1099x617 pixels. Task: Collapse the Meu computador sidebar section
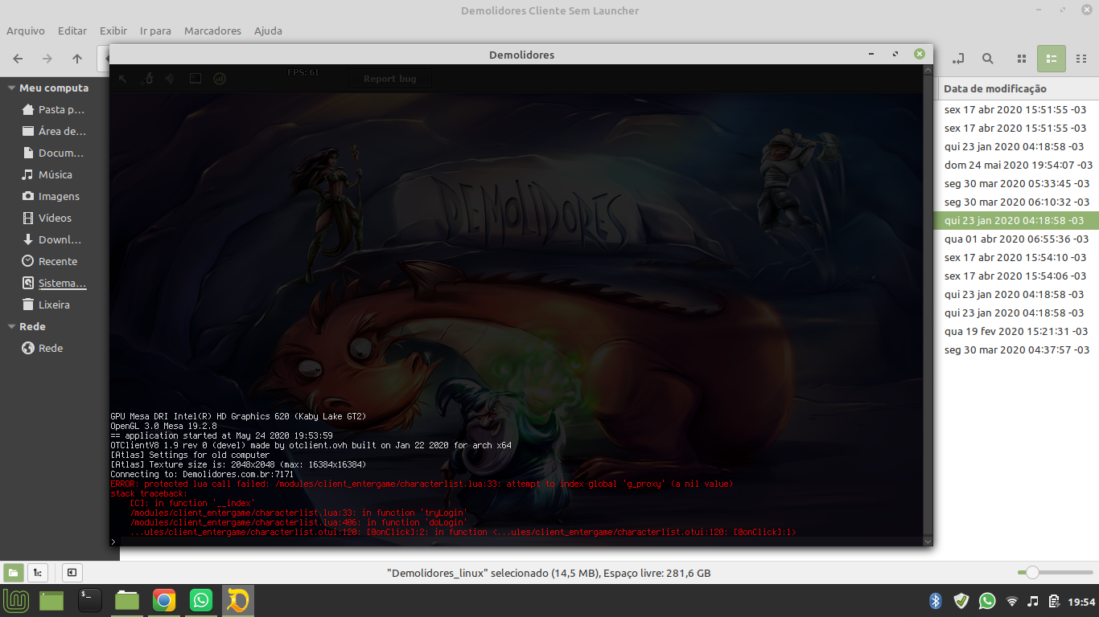[x=11, y=88]
